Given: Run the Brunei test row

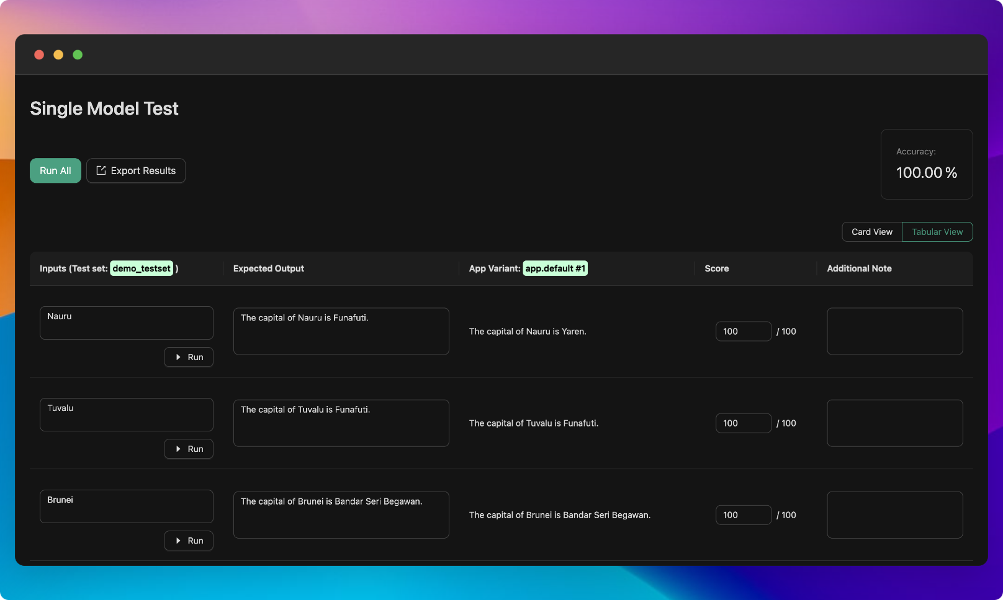Looking at the screenshot, I should coord(189,540).
